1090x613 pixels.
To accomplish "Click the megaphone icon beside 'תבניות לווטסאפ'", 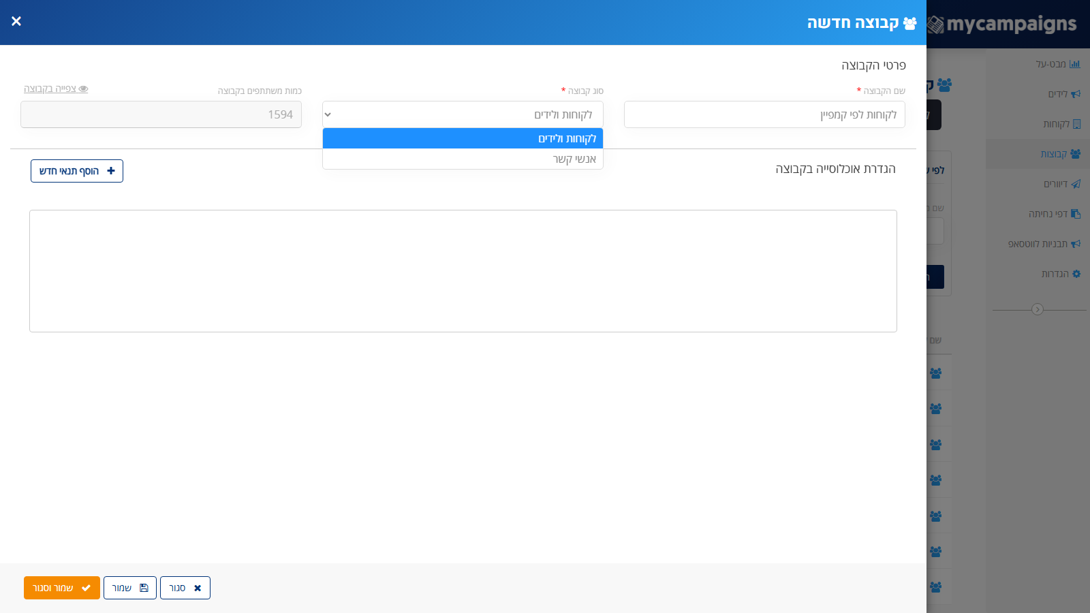I will (1076, 244).
